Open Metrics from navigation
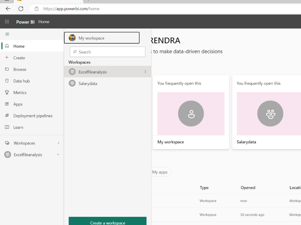 (x=32, y=92)
